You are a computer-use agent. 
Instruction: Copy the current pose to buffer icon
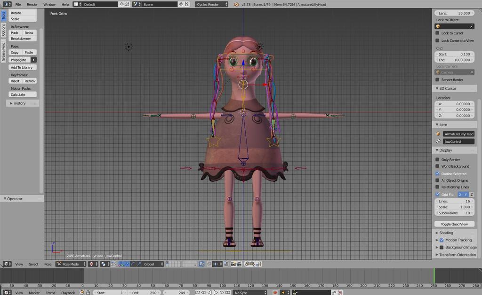pos(247,264)
